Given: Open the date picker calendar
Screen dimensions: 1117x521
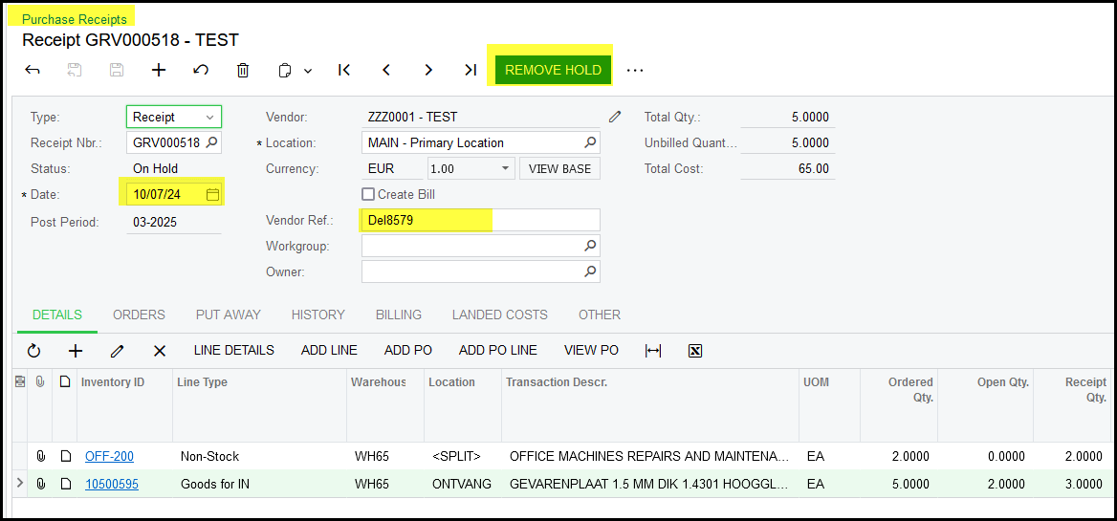Looking at the screenshot, I should (212, 194).
